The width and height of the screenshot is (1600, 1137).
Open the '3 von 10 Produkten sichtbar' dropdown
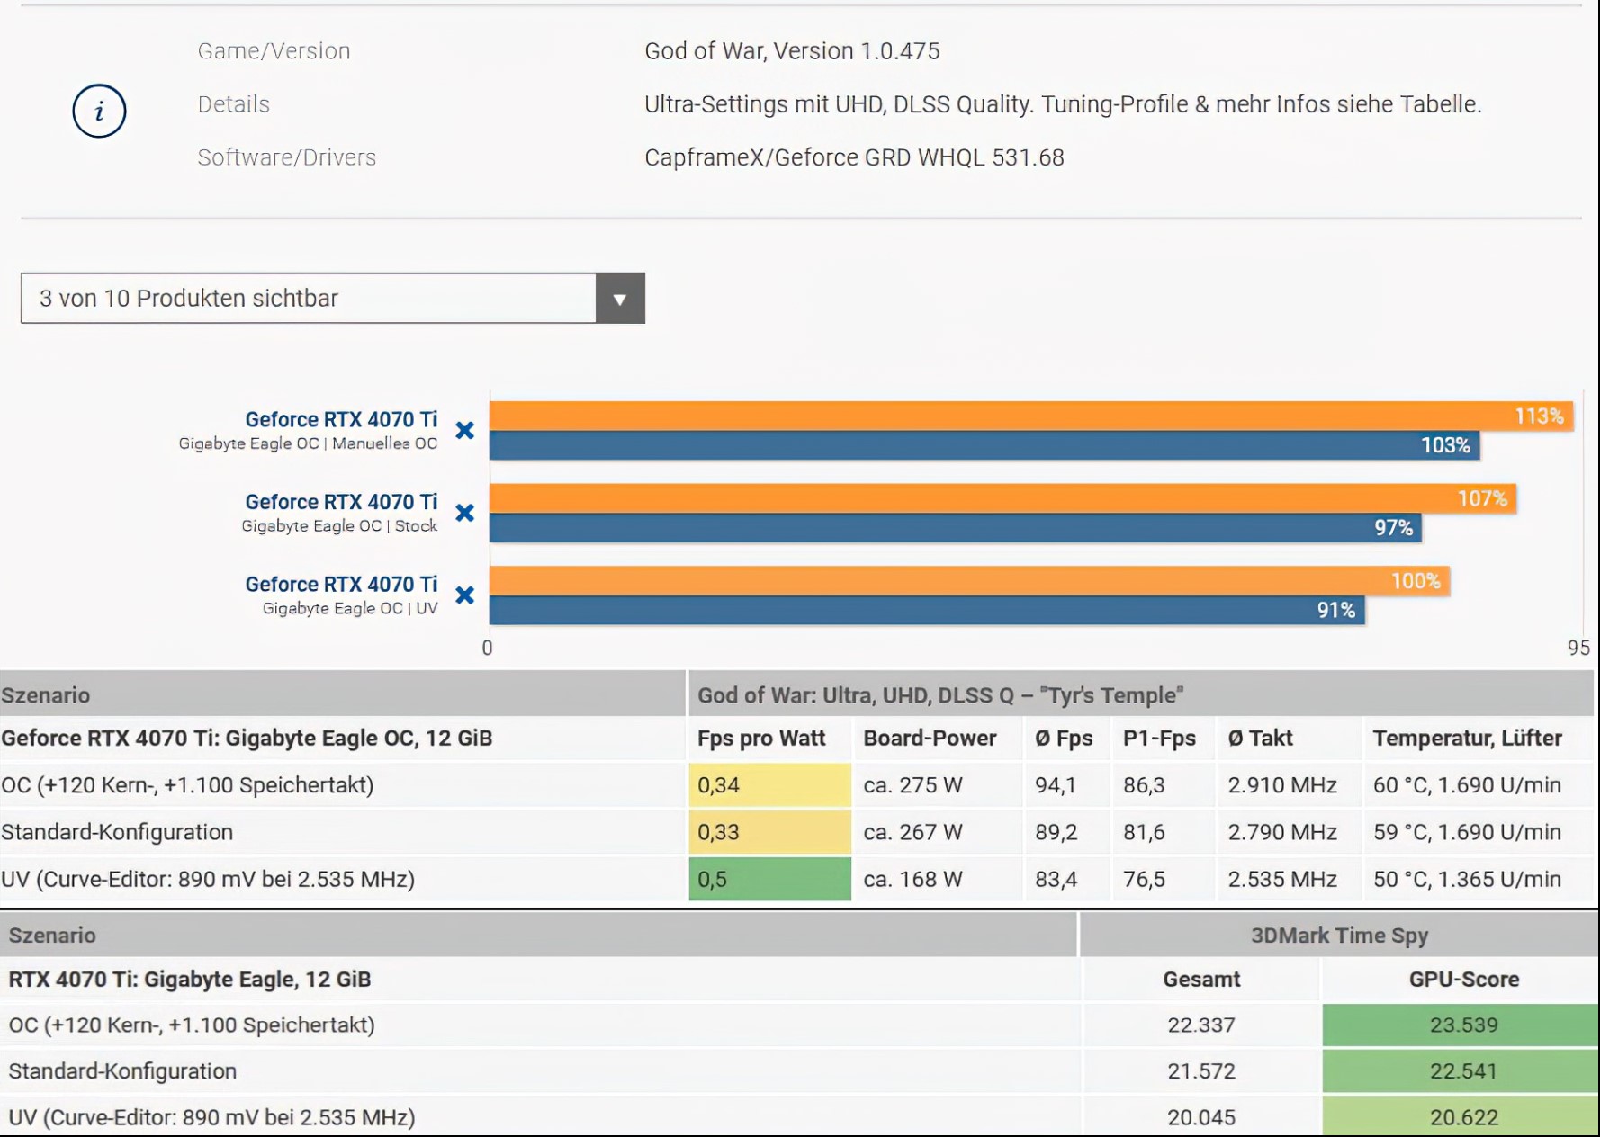click(333, 298)
